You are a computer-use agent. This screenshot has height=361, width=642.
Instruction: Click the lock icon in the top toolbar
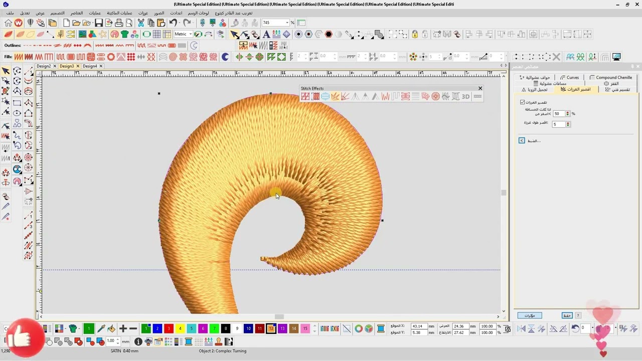tap(415, 35)
